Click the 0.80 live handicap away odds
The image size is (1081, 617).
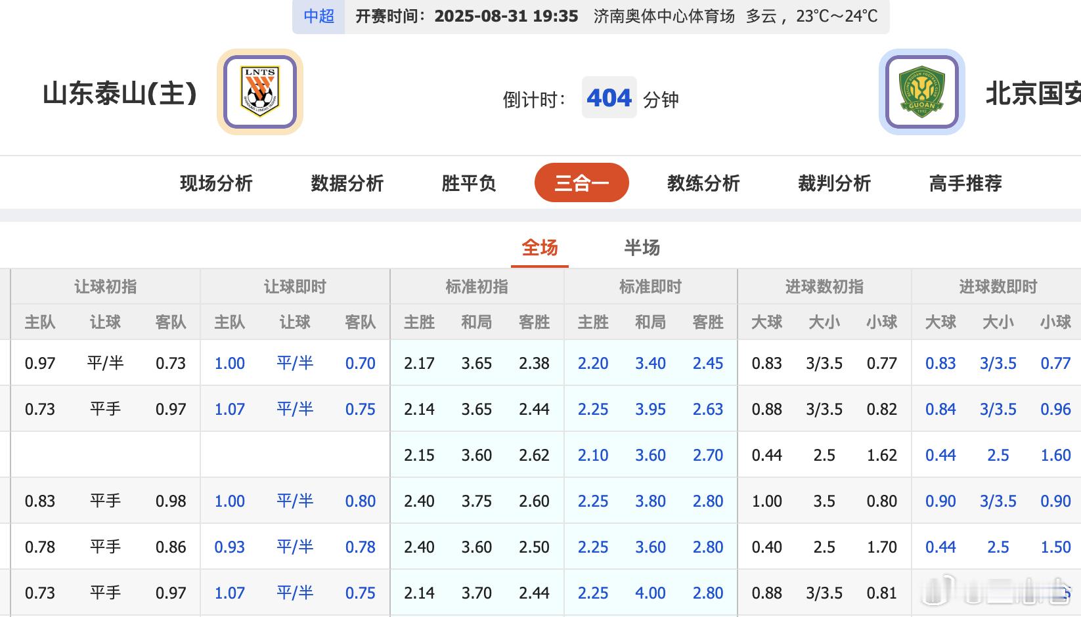[361, 501]
